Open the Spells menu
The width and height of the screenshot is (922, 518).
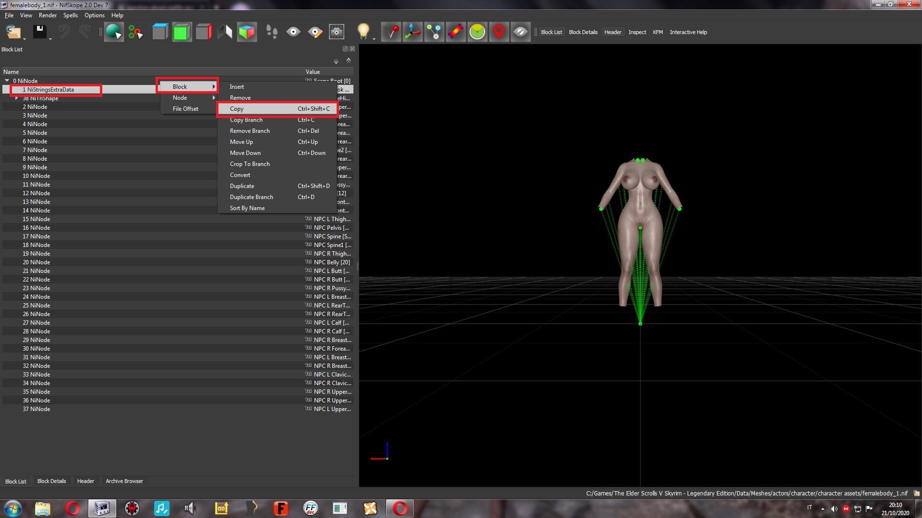[70, 15]
